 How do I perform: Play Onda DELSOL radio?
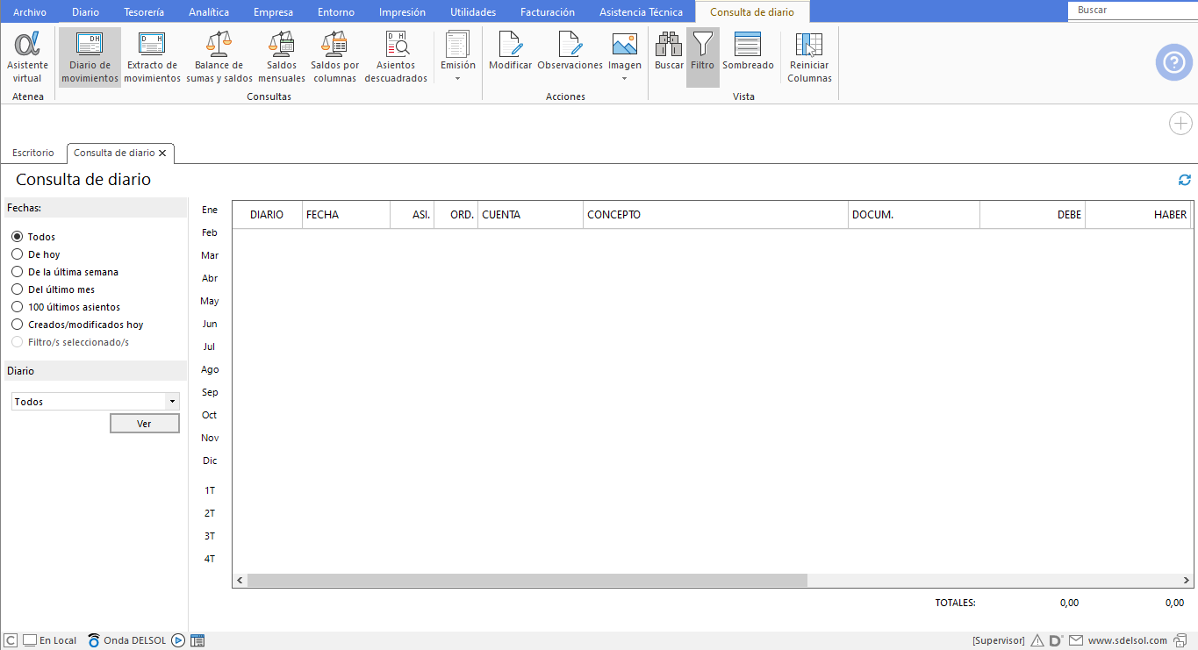178,640
